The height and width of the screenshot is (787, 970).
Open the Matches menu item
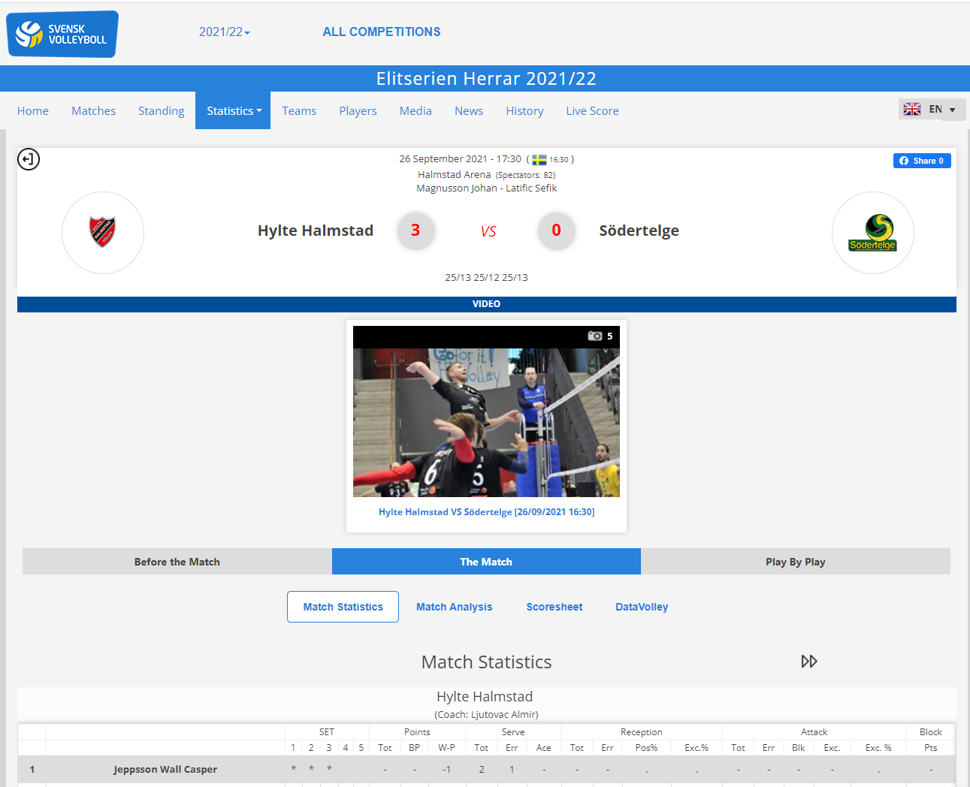[93, 111]
